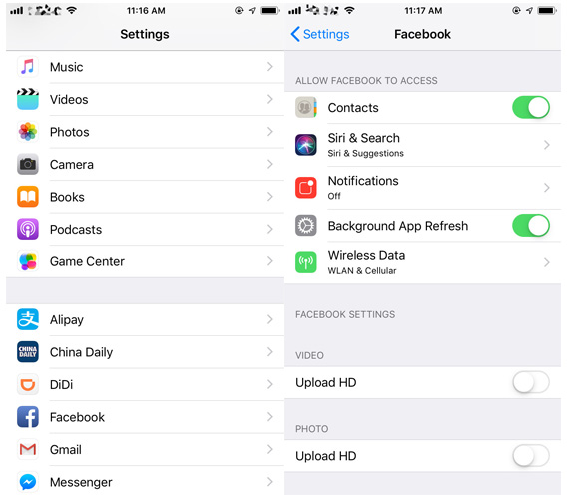Open the Messenger icon entry

tap(28, 482)
